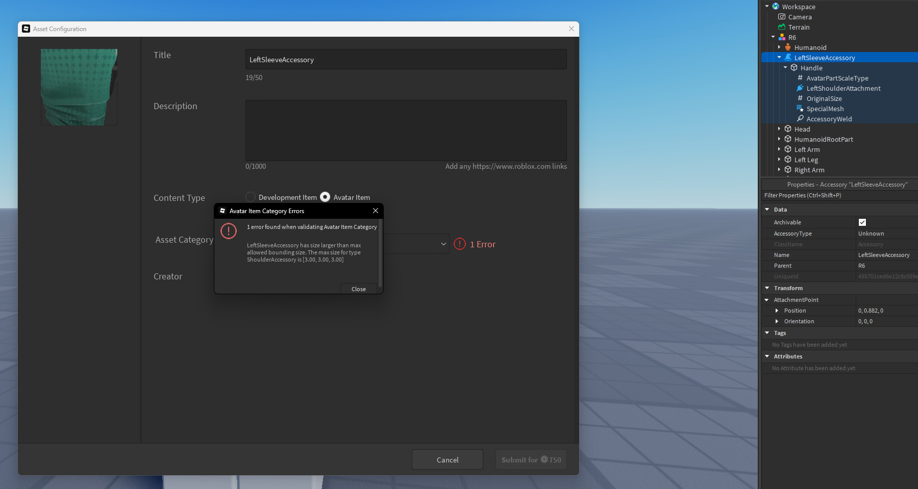Collapse the Workspace tree node
The width and height of the screenshot is (918, 489).
767,7
